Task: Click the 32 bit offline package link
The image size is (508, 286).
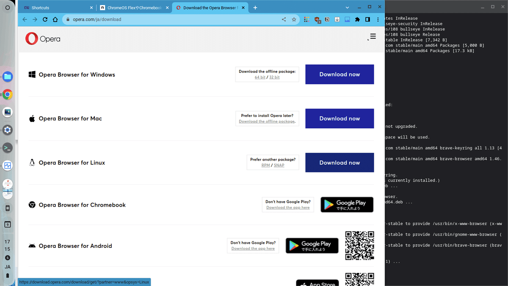Action: pos(274,78)
